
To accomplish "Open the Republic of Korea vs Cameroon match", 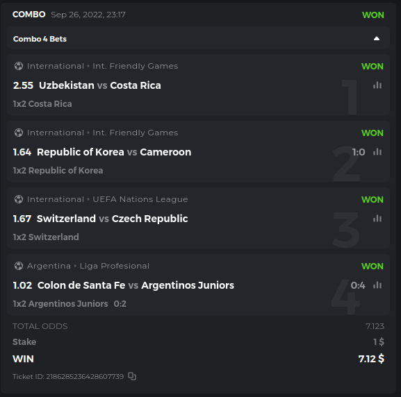I will tap(114, 152).
